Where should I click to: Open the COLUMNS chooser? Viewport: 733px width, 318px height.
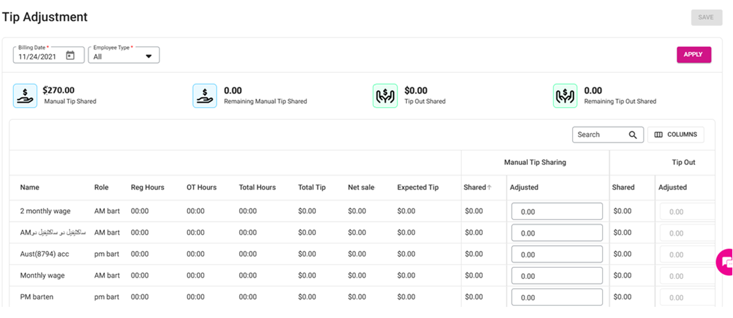tap(675, 135)
